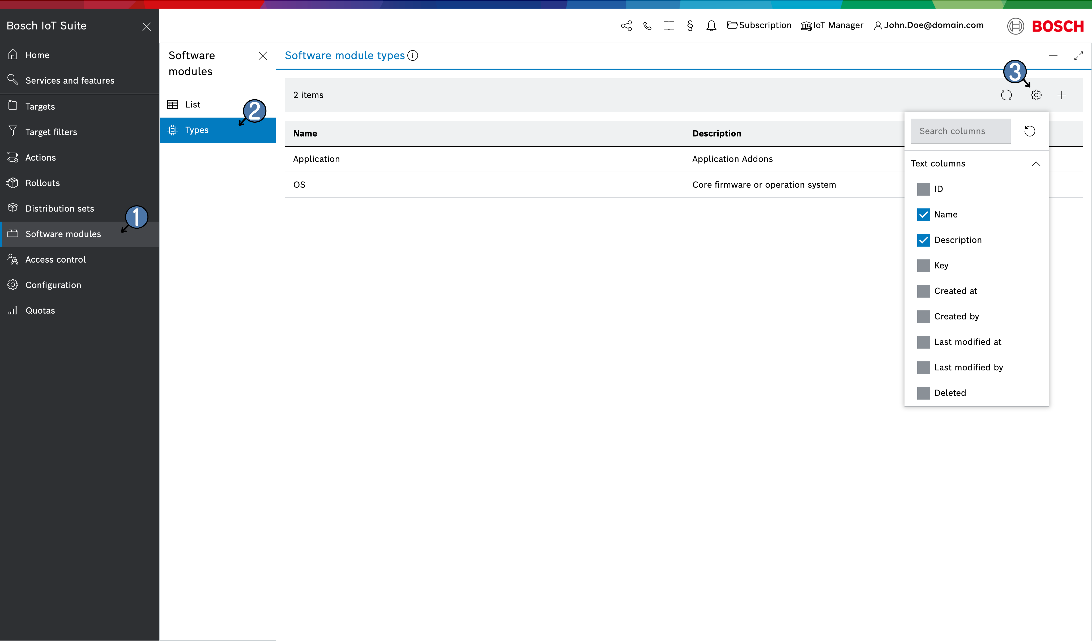The width and height of the screenshot is (1092, 641).
Task: Uncheck the Description column checkbox
Action: (923, 240)
